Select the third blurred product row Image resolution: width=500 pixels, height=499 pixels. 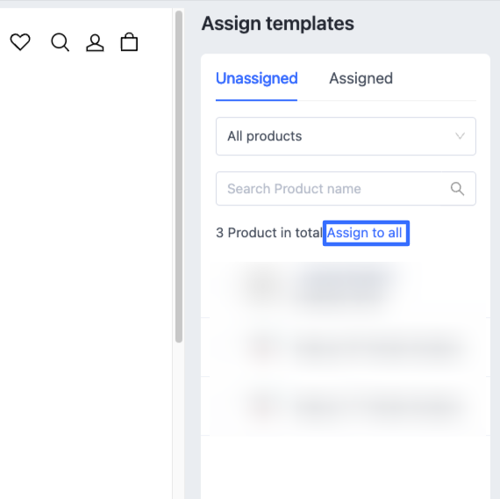pyautogui.click(x=346, y=407)
